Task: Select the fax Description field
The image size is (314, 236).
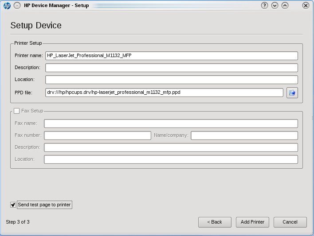Action: click(x=171, y=147)
